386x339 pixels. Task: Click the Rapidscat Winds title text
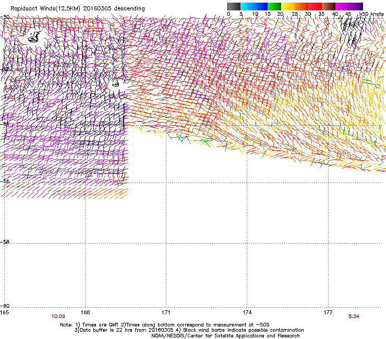pos(77,9)
